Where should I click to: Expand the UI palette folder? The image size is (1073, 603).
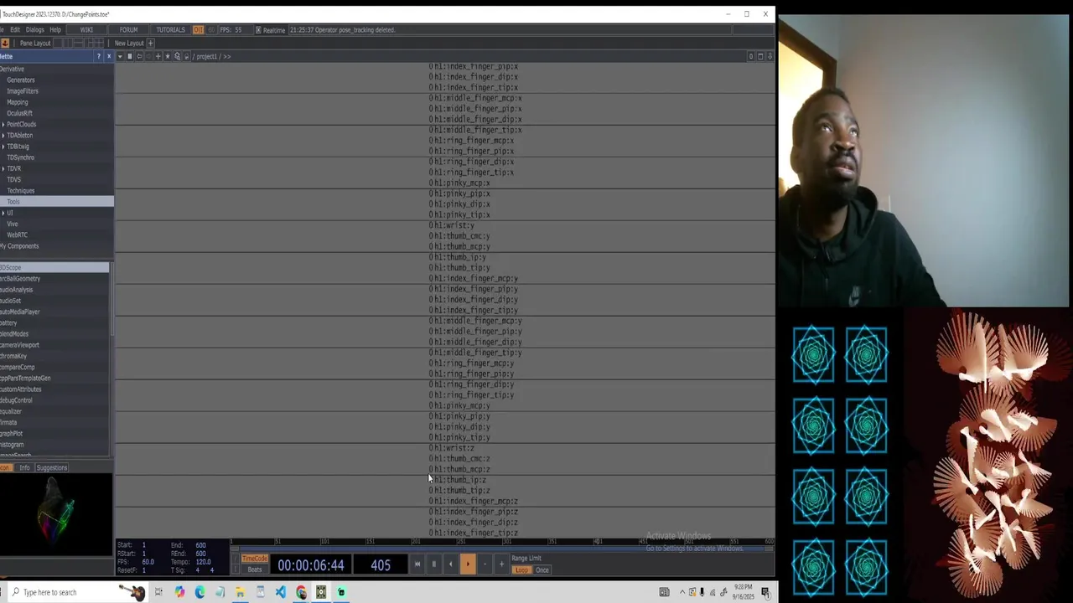3,213
